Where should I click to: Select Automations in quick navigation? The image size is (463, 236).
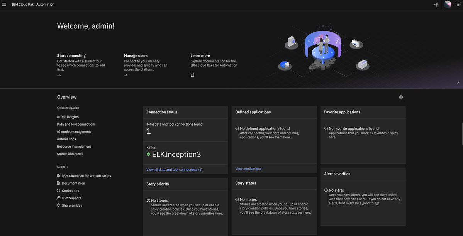coord(66,139)
